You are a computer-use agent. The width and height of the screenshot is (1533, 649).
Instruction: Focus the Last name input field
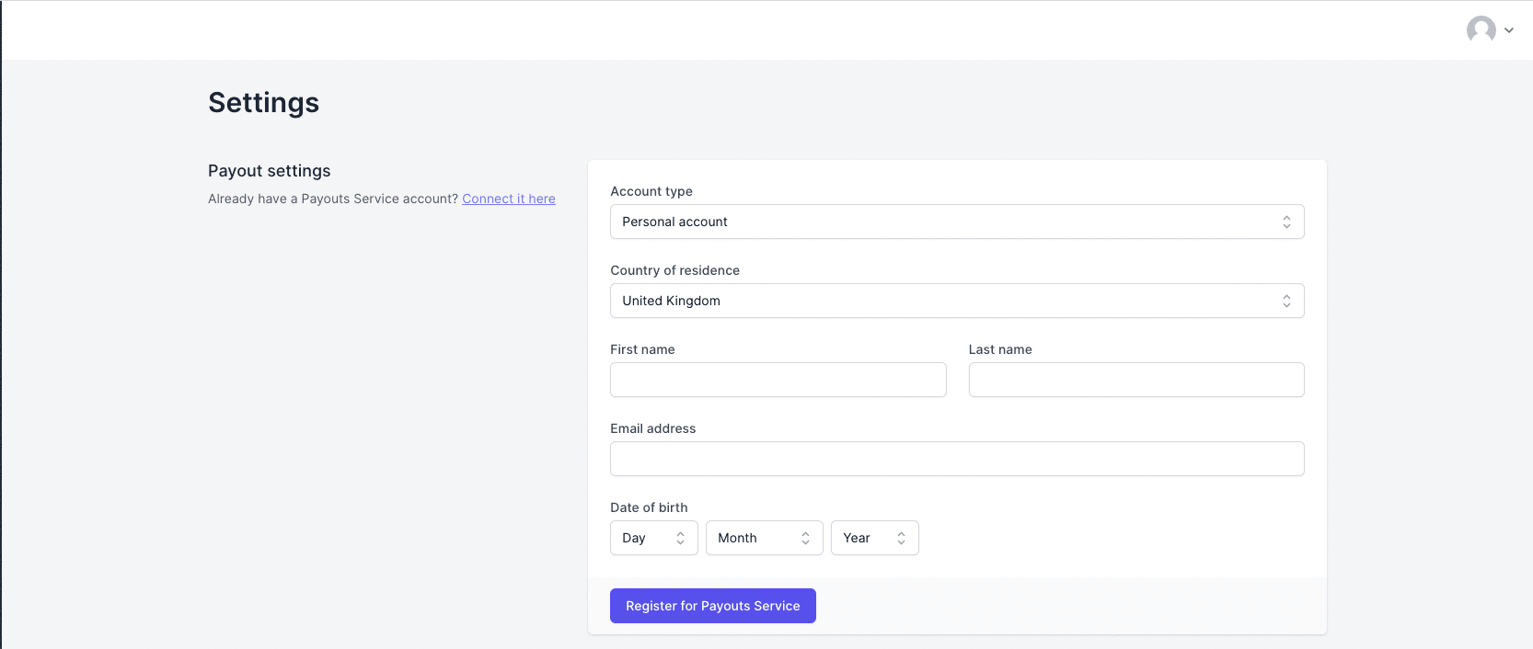tap(1136, 380)
